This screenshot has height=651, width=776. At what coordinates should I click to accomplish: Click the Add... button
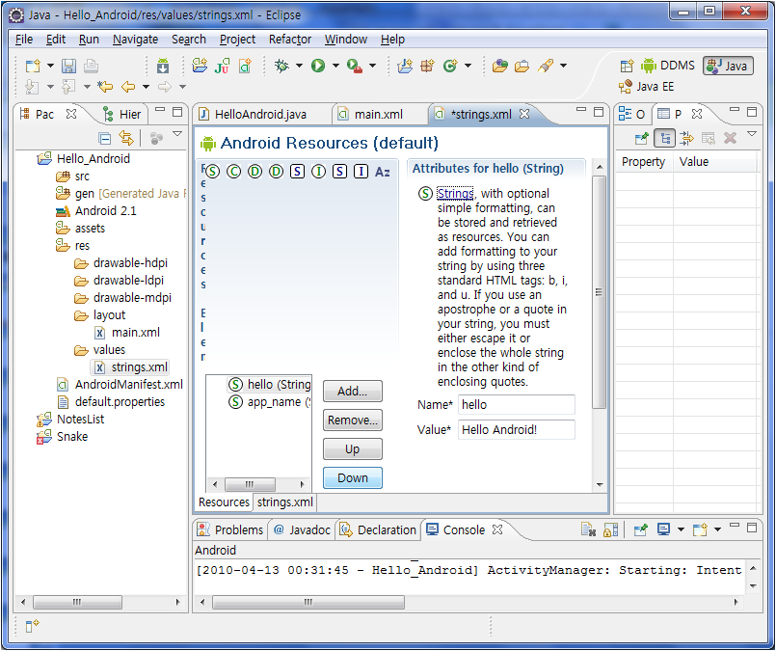click(x=353, y=392)
